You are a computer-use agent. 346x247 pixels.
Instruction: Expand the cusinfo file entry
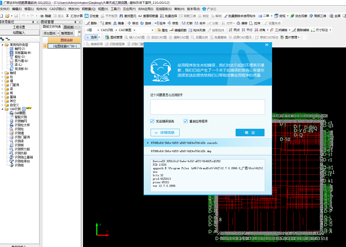tap(148, 143)
